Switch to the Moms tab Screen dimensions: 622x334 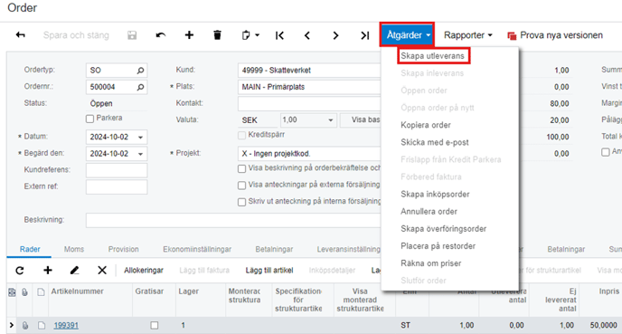pyautogui.click(x=74, y=250)
